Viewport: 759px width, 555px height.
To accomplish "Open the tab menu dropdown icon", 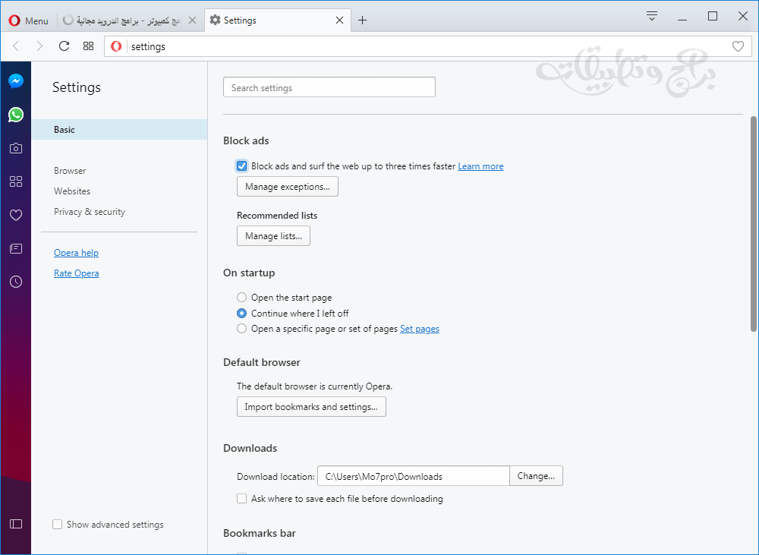I will click(652, 17).
